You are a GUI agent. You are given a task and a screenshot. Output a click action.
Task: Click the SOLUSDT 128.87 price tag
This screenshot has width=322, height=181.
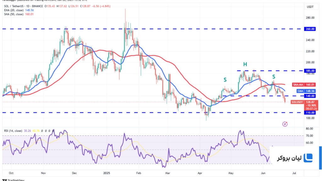304,102
